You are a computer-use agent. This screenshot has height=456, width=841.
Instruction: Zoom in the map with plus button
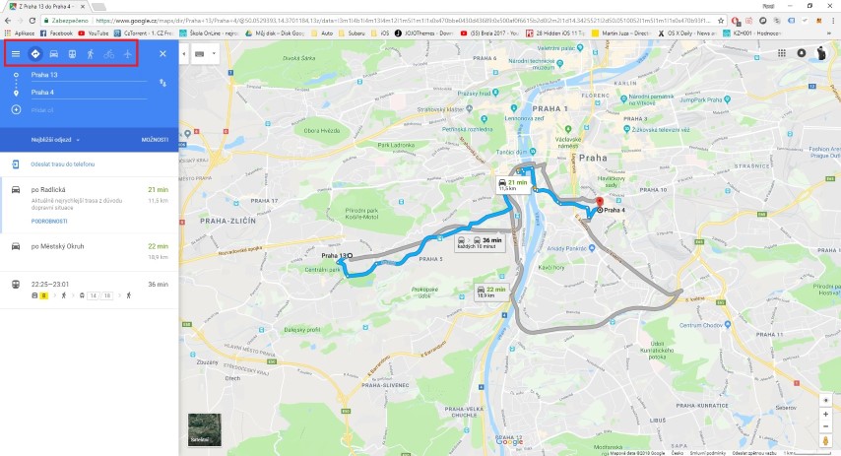point(825,415)
